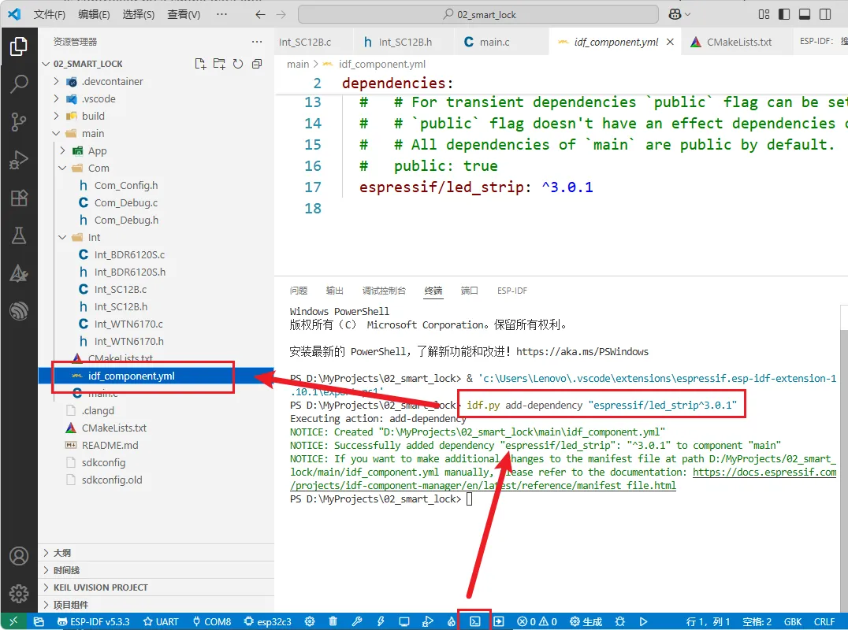Screen dimensions: 848x630
Task: Expand the KEIL UVISION PROJECT section
Action: (x=100, y=587)
